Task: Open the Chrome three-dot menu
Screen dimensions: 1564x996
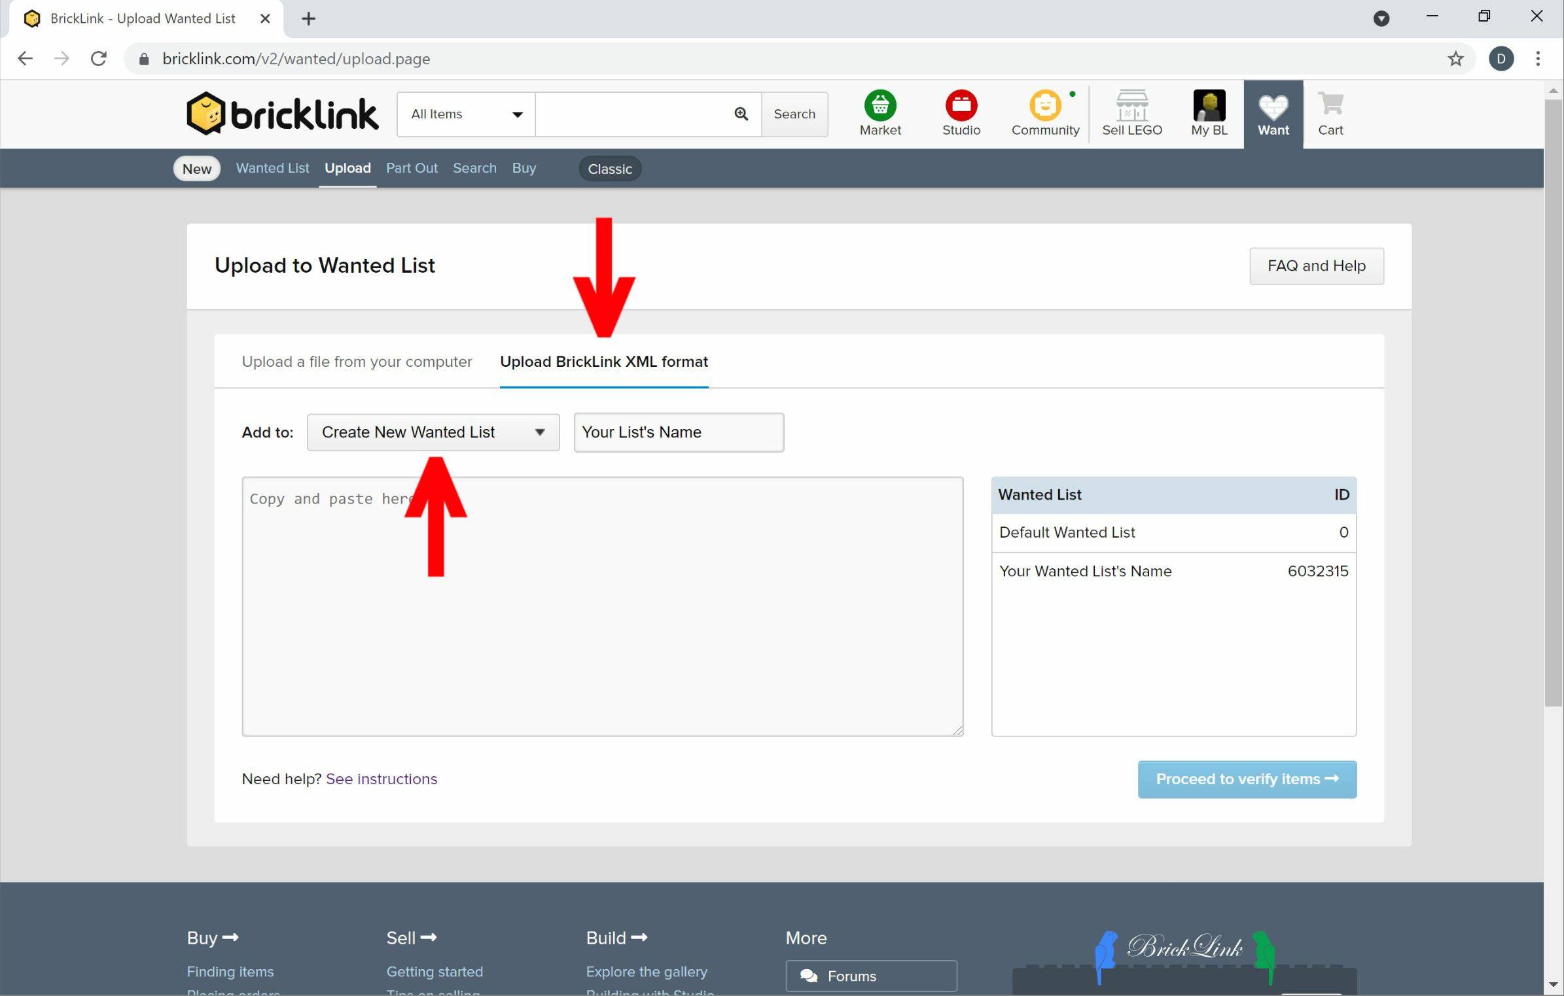Action: coord(1538,59)
